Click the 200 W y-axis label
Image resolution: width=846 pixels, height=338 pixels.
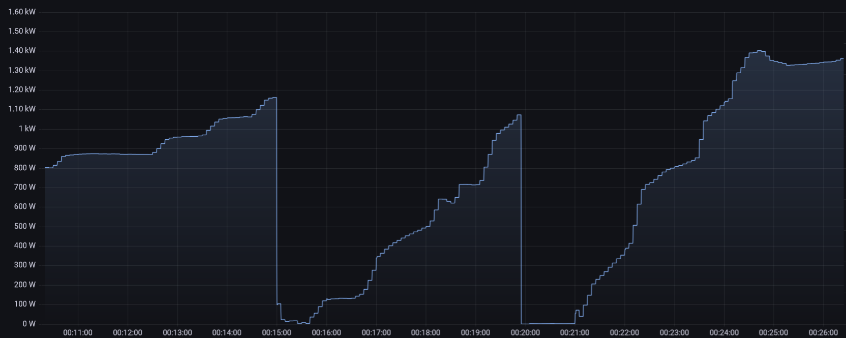point(25,285)
